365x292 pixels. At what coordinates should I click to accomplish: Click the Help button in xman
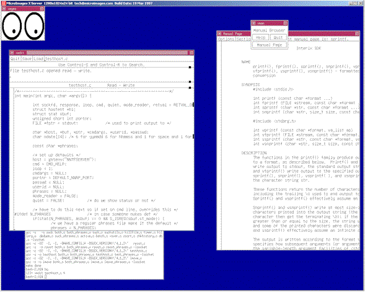coord(260,37)
